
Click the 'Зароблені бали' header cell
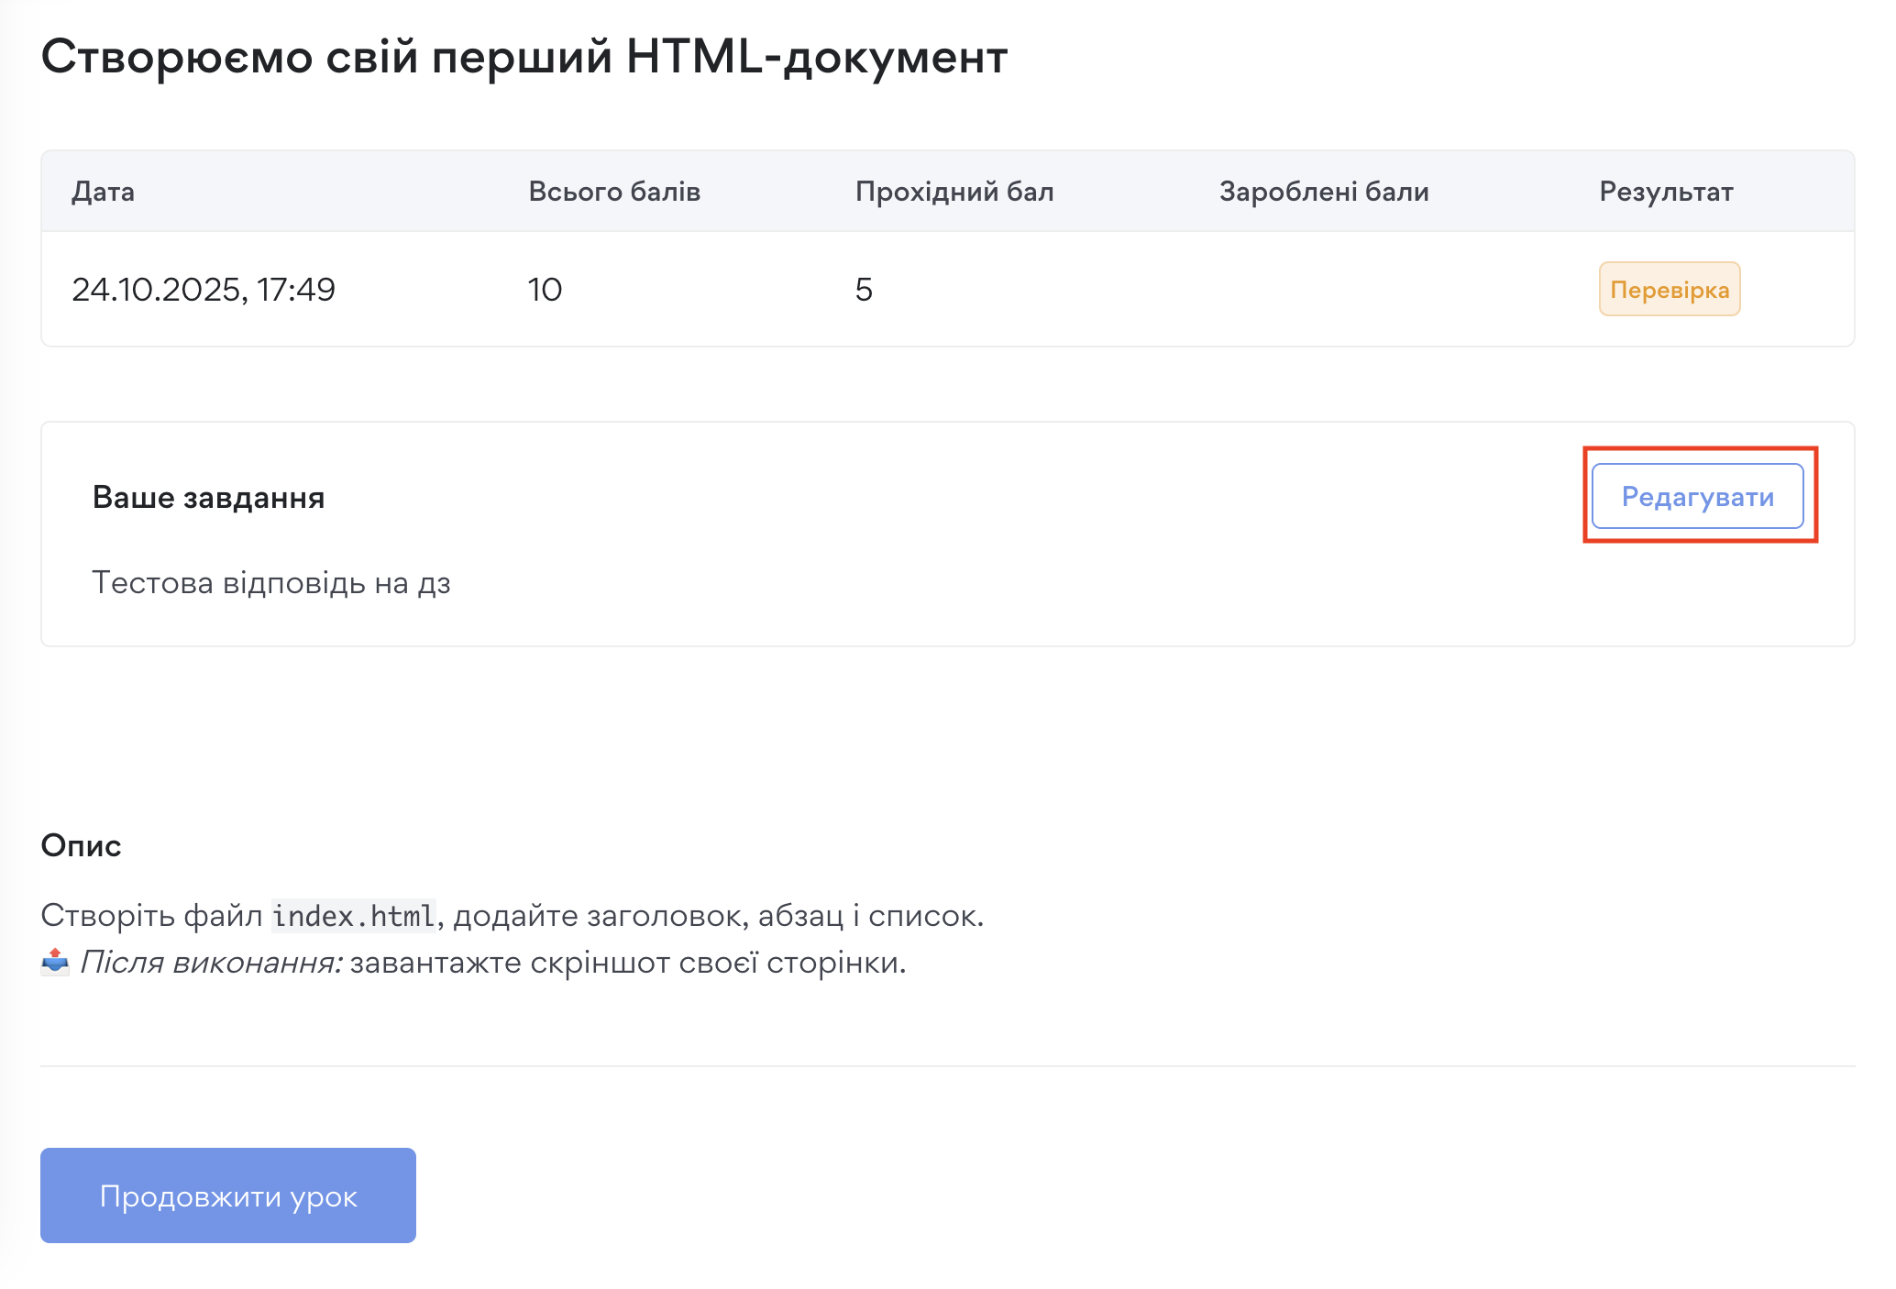coord(1323,191)
